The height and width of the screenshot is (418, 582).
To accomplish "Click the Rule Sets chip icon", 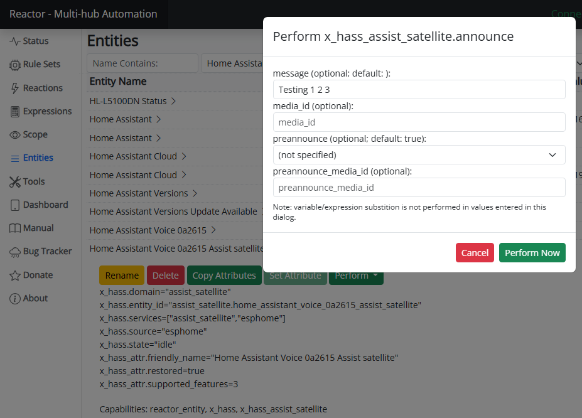I will click(15, 65).
